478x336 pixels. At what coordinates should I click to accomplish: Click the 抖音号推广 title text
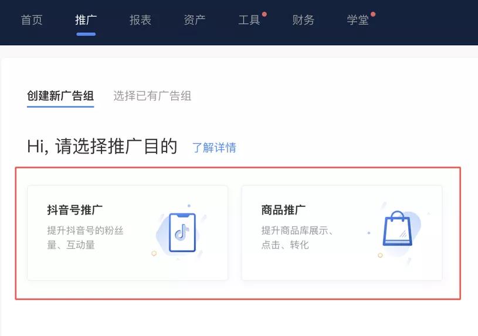(74, 210)
